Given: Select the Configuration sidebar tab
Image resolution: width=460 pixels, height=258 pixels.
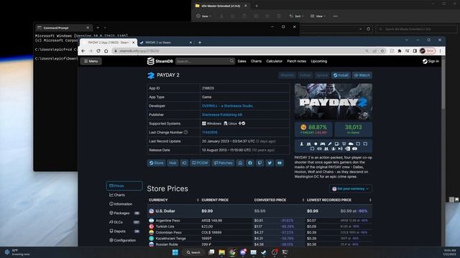Looking at the screenshot, I should [124, 240].
